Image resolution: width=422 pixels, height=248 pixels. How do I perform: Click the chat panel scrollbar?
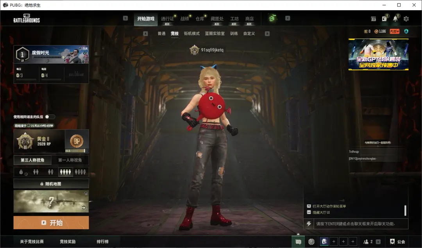(405, 210)
